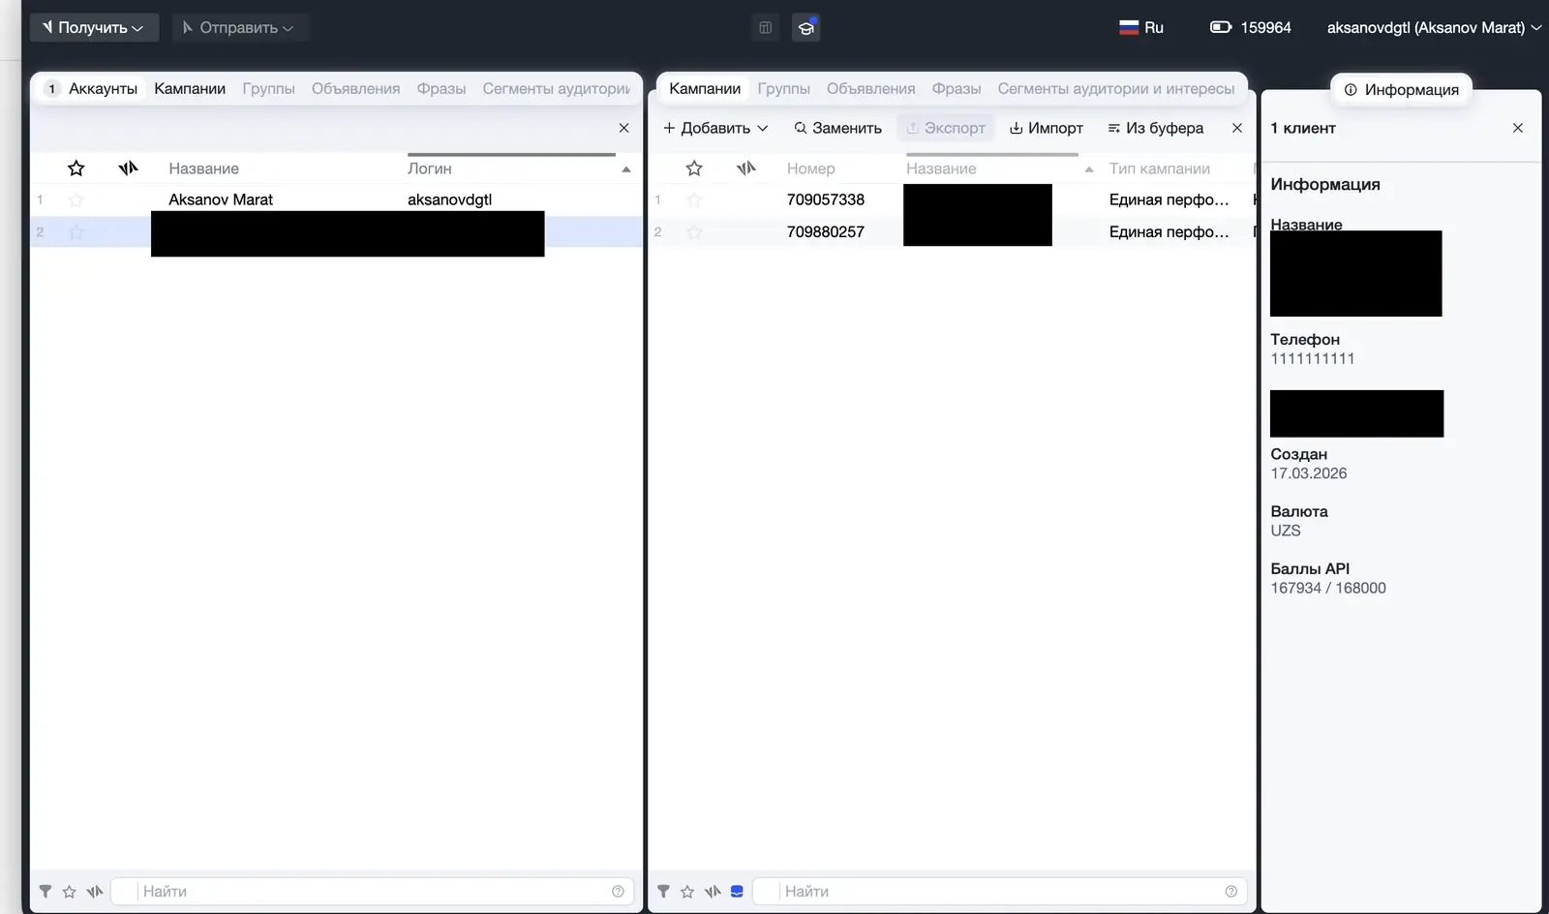Open Объявления tab in middle panel
Viewport: 1549px width, 914px height.
[x=870, y=88]
